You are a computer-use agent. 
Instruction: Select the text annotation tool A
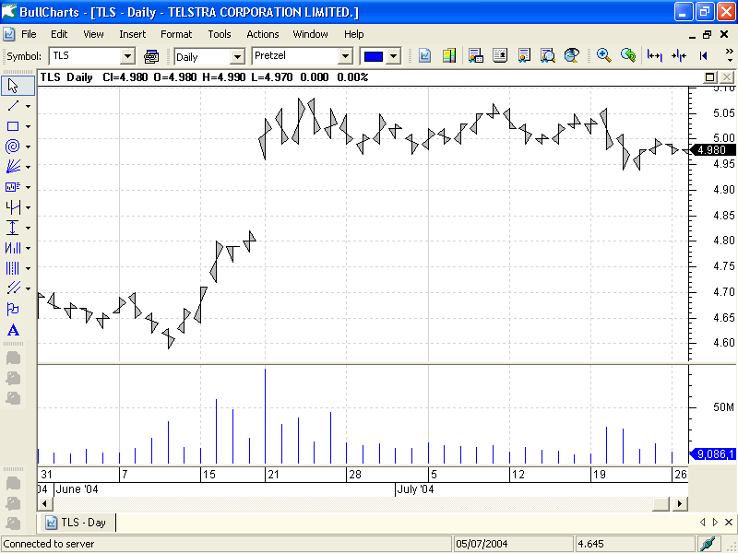point(13,331)
